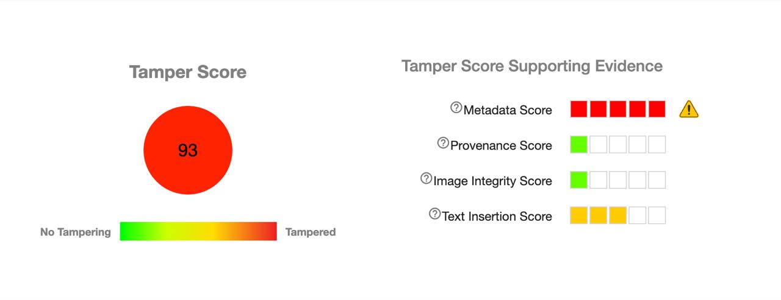Screen dimensions: 781x300
Task: Click the Tamper Score Supporting Evidence heading
Action: (532, 66)
